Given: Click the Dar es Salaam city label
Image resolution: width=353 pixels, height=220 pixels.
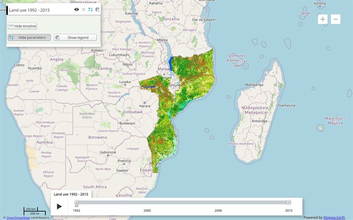Looking at the screenshot, I should pyautogui.click(x=204, y=20).
